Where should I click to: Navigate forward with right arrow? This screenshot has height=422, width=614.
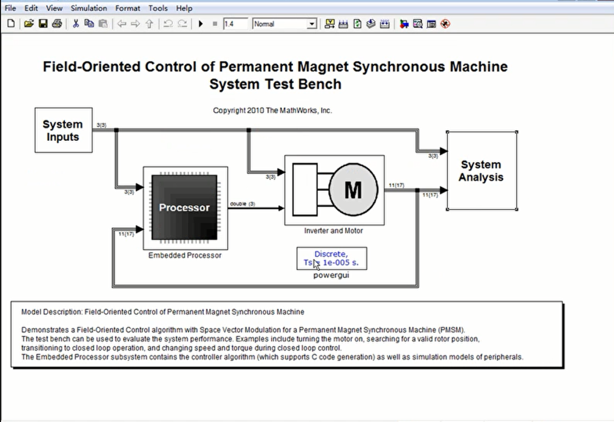point(135,24)
